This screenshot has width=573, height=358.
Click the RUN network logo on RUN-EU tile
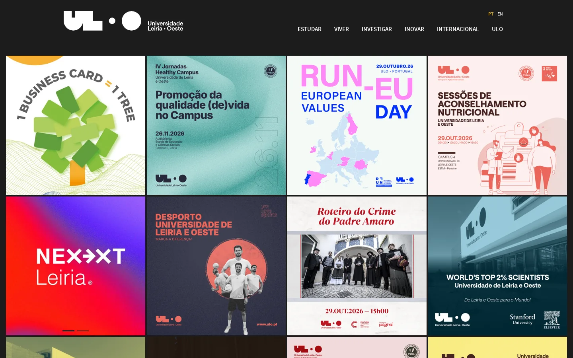[x=384, y=181]
